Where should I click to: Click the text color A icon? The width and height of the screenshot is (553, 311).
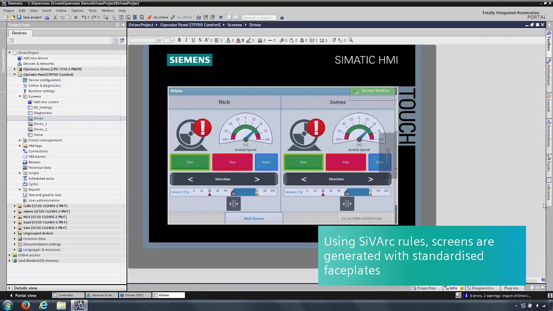[x=229, y=40]
